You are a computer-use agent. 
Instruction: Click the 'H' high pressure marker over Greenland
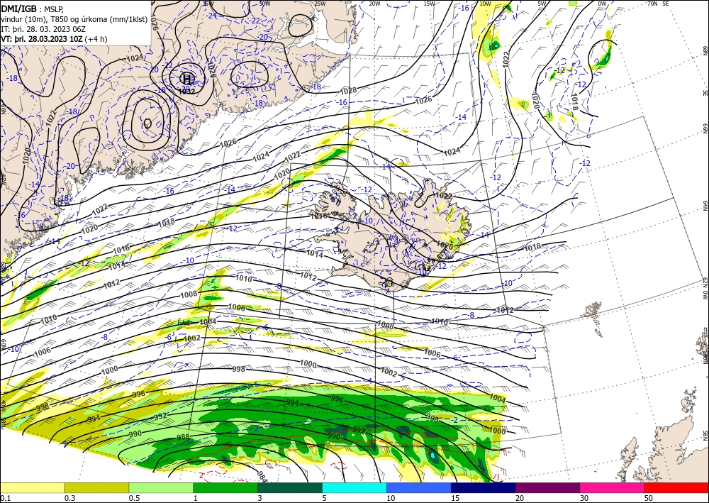click(186, 79)
